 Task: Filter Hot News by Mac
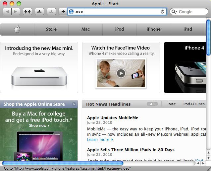pyautogui.click(x=172, y=104)
